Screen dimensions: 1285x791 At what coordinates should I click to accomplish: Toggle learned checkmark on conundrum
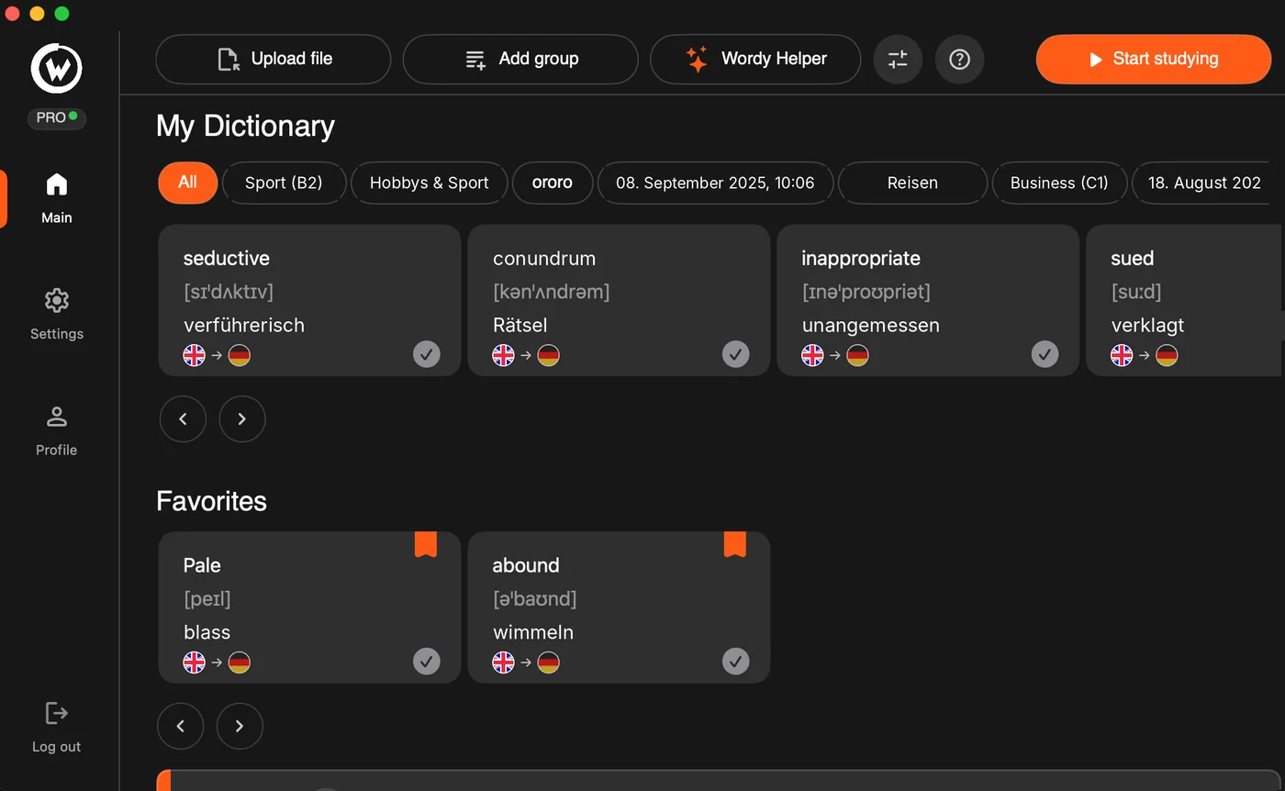[x=735, y=354]
